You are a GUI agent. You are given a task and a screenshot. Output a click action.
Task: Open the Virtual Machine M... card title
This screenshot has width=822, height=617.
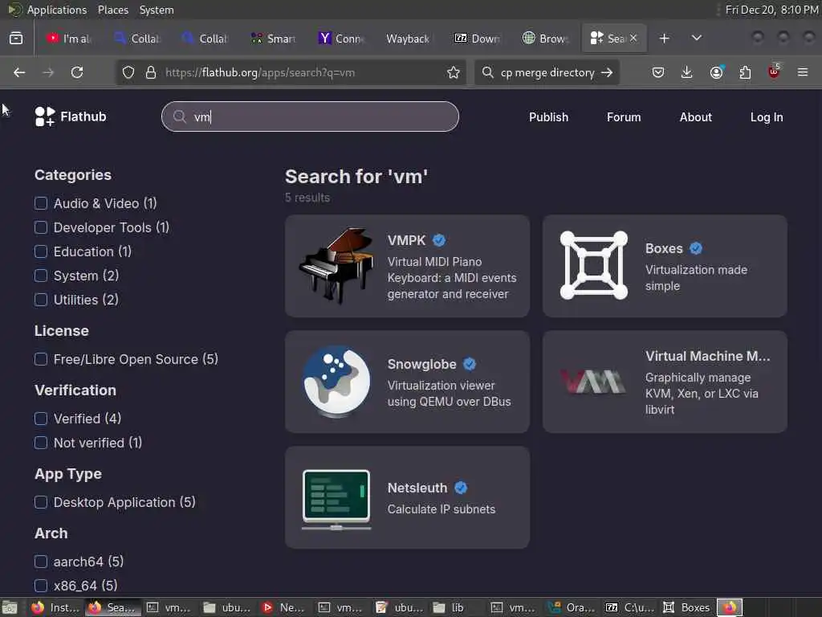coord(708,356)
